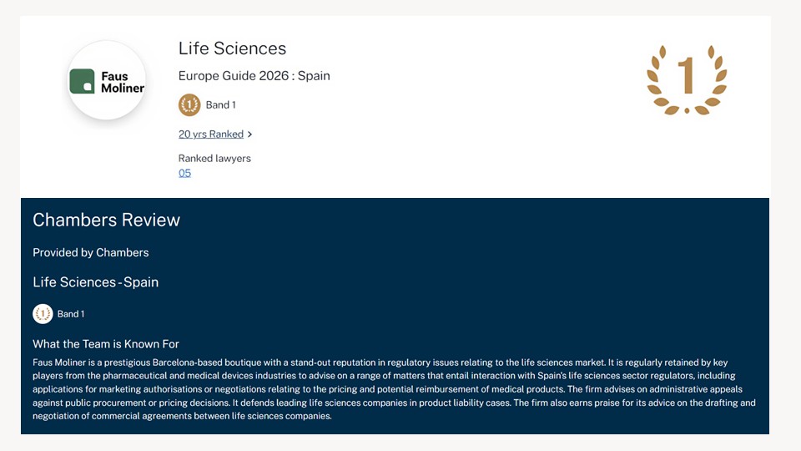Click the Life Sciences - Spain heading
This screenshot has height=451, width=801.
[x=95, y=282]
